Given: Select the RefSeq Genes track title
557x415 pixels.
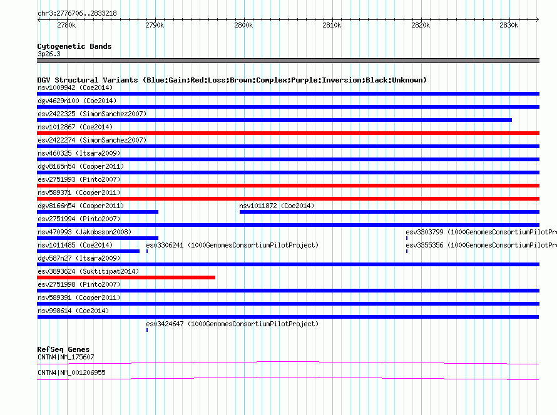Looking at the screenshot, I should (x=63, y=349).
